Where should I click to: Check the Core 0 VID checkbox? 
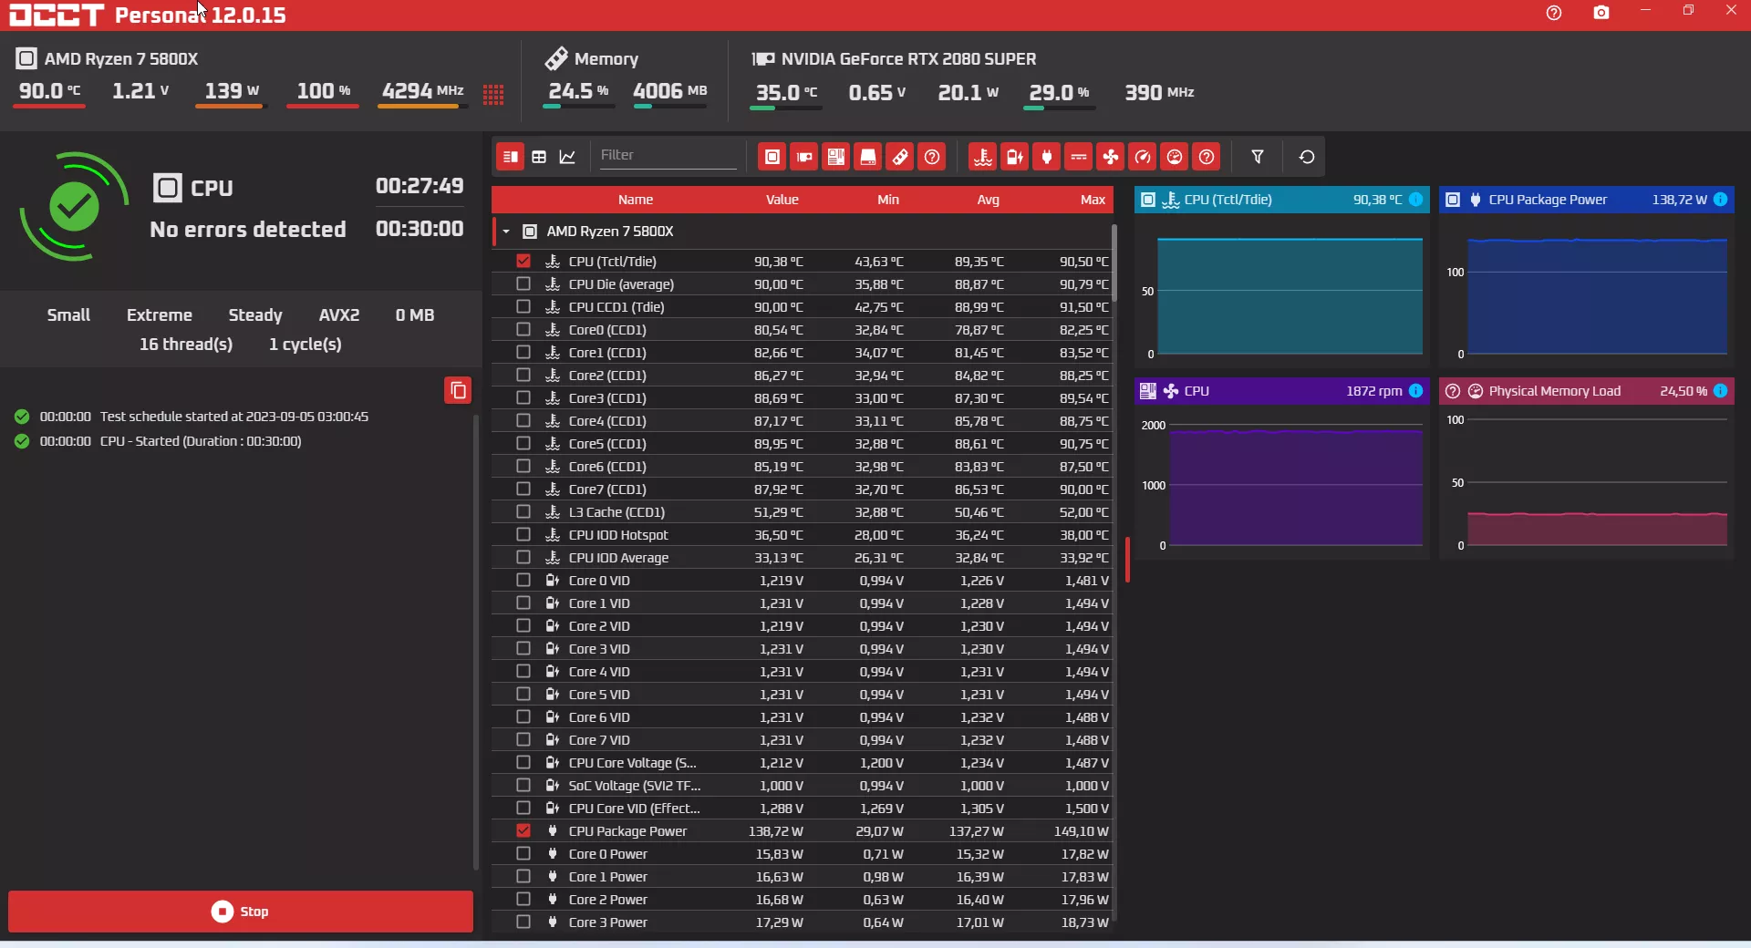(x=523, y=580)
